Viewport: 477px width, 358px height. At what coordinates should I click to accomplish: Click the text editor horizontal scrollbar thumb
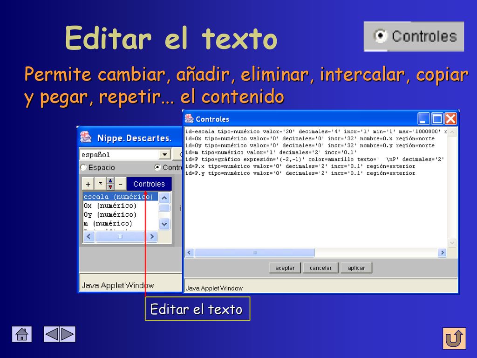pos(255,253)
